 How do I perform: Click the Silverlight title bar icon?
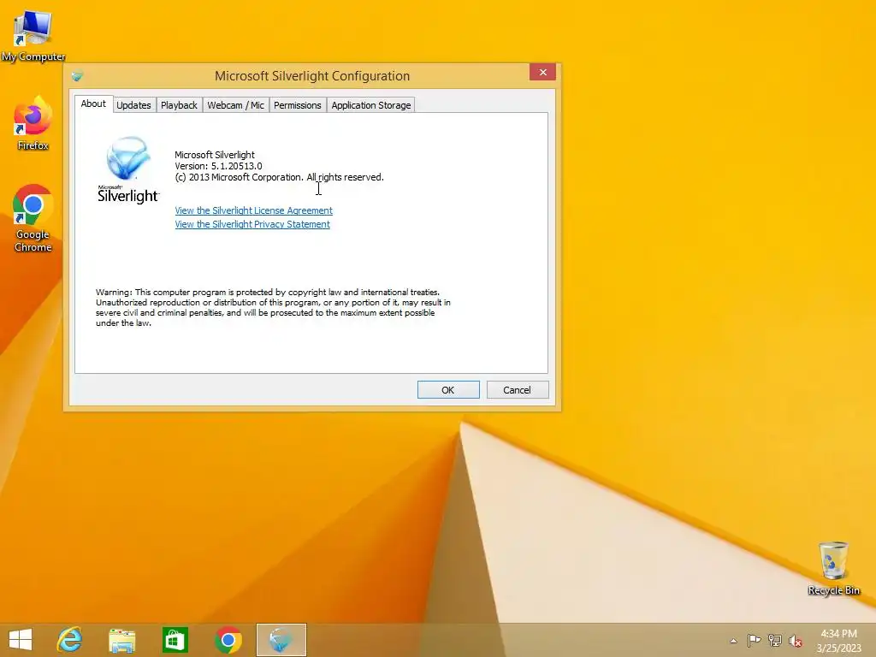coord(77,76)
